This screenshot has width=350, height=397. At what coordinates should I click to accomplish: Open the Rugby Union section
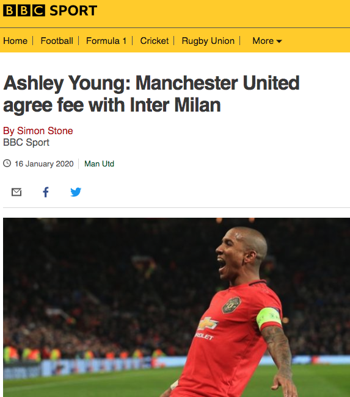[208, 41]
